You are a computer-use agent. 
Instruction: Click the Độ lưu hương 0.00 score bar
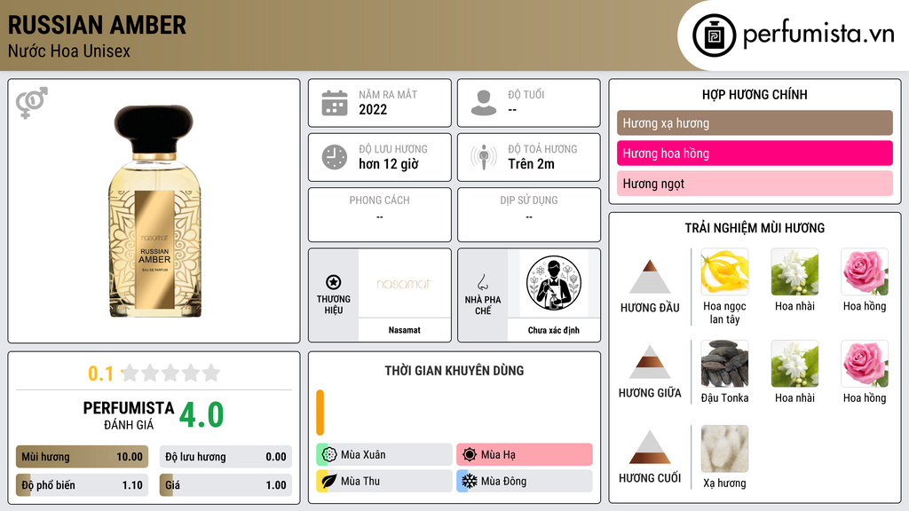pos(225,457)
